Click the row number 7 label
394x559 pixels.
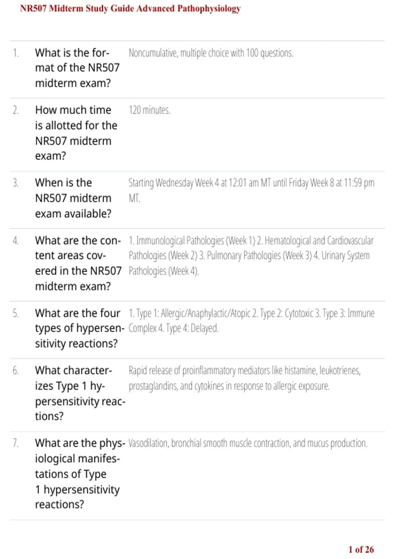pyautogui.click(x=16, y=443)
